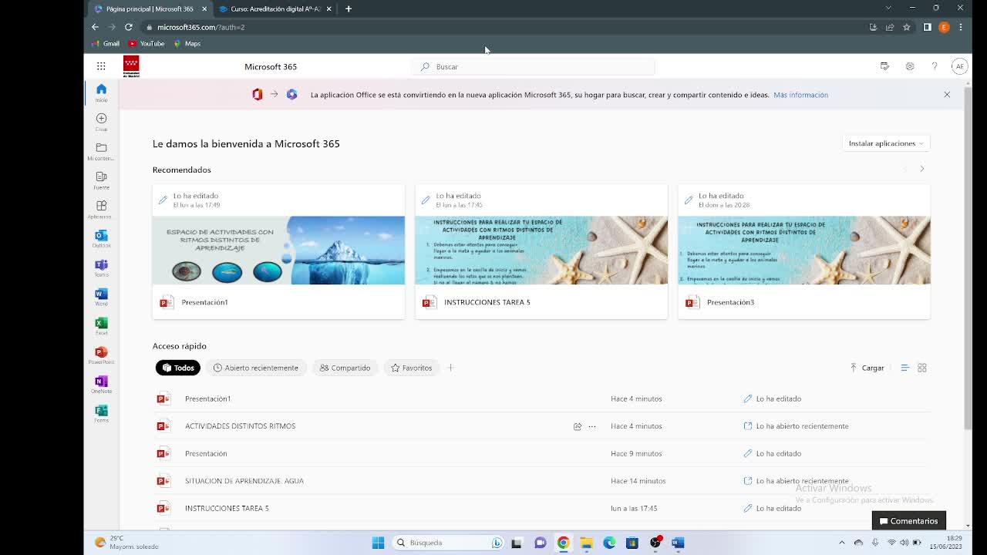Launch Teams from the sidebar

pyautogui.click(x=101, y=267)
